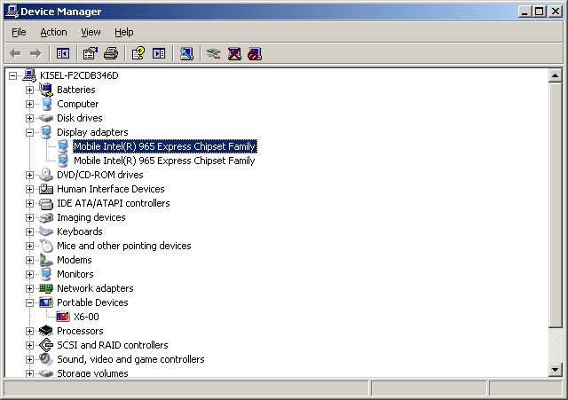Select the Human Interface Devices label
Image resolution: width=568 pixels, height=400 pixels.
110,189
